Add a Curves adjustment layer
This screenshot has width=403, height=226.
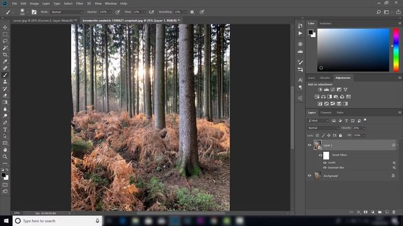[333, 89]
